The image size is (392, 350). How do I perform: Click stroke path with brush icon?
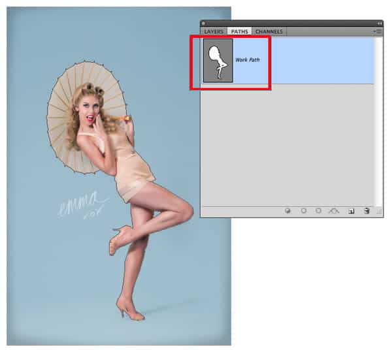304,211
